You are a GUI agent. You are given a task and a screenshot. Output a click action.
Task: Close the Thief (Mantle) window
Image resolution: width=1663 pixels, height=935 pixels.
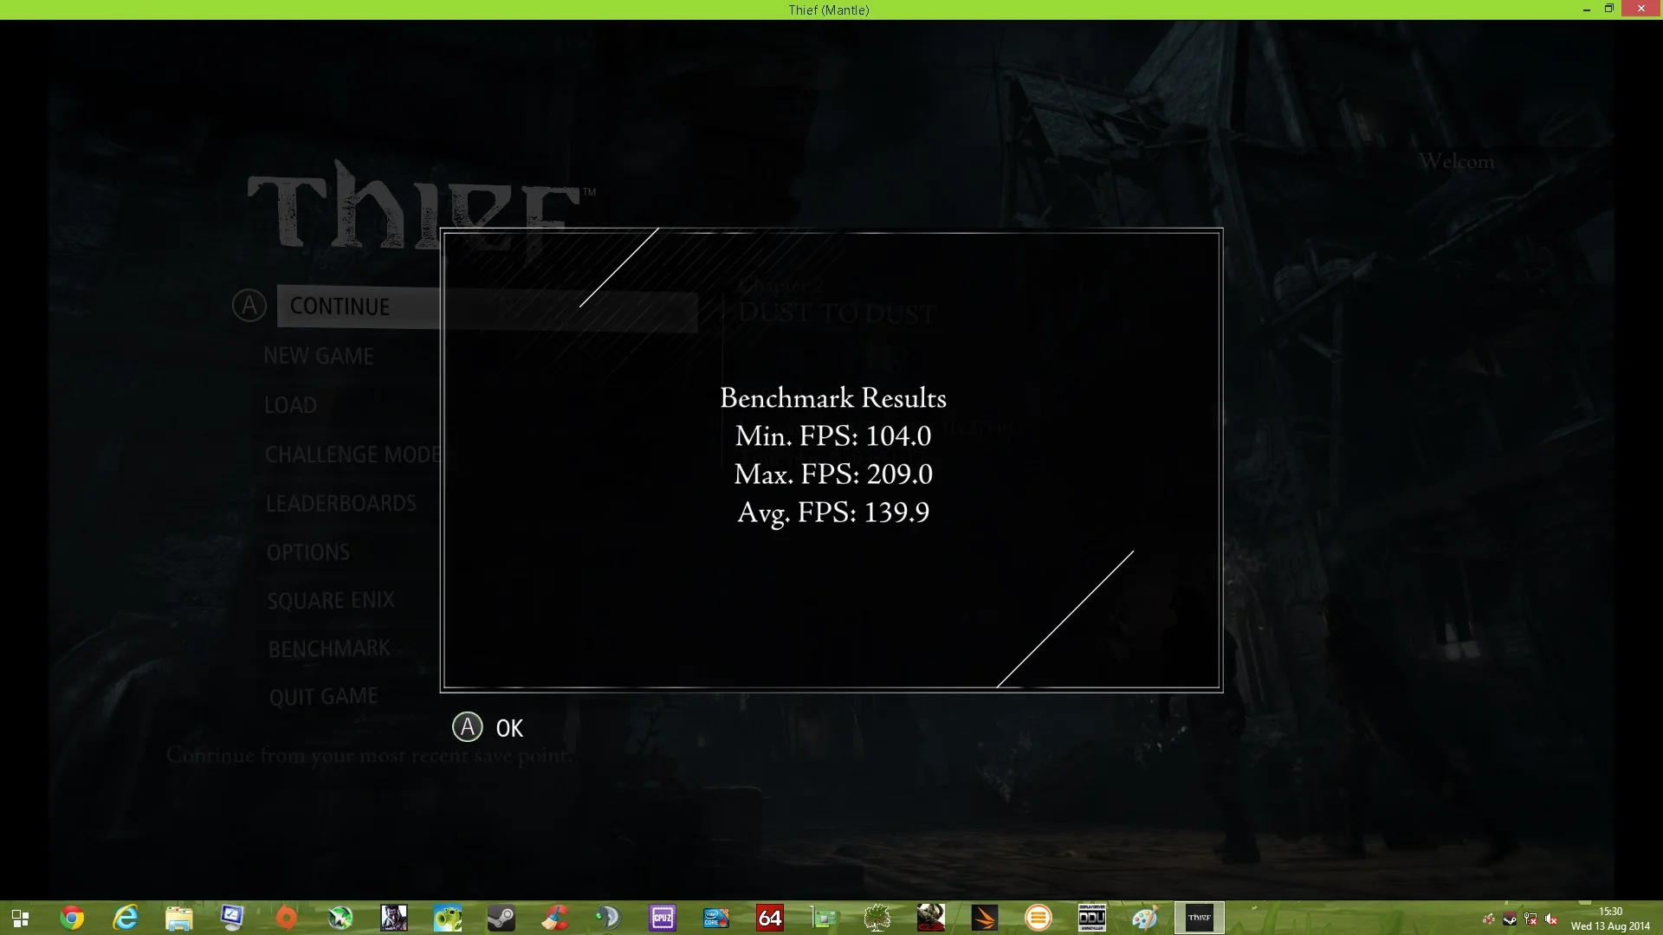(x=1641, y=9)
